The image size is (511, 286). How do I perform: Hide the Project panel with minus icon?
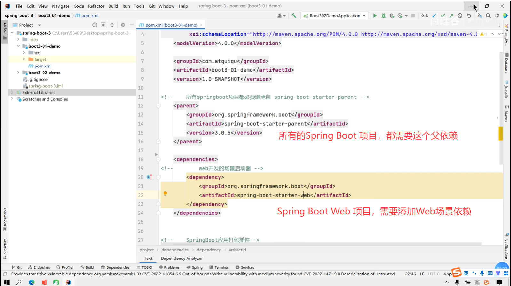point(132,25)
